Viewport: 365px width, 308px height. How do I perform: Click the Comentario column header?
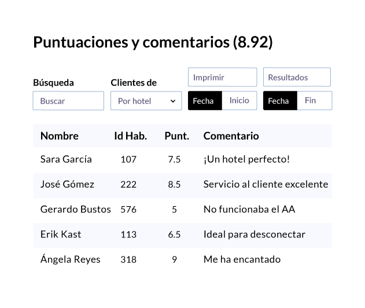tap(231, 136)
